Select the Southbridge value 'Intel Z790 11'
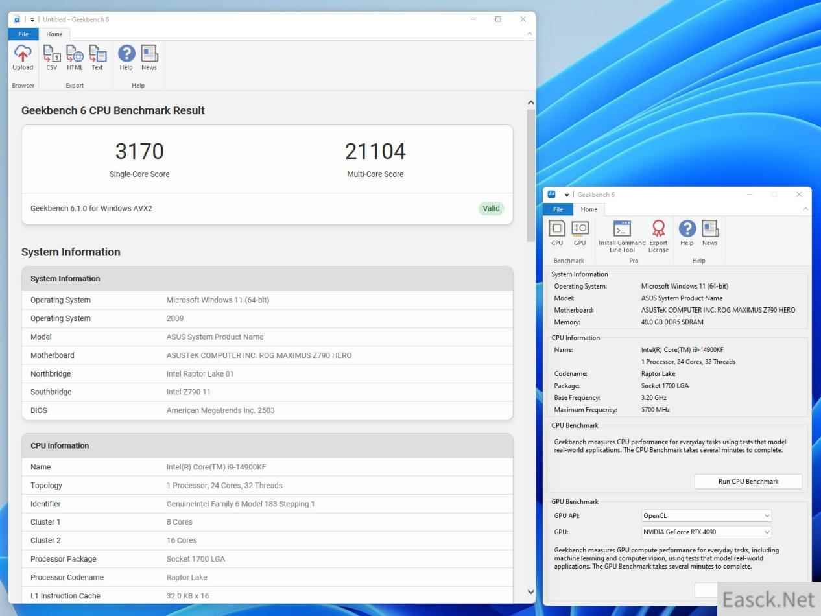The height and width of the screenshot is (616, 821). 189,392
